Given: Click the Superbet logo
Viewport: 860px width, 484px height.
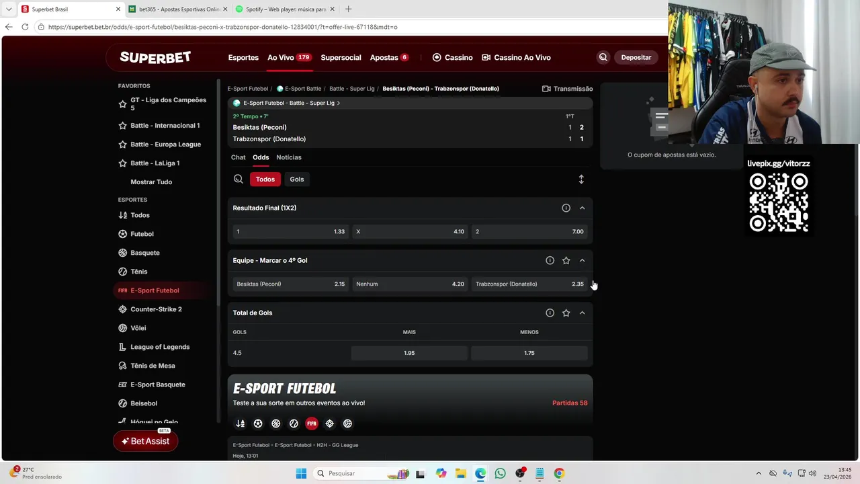Looking at the screenshot, I should pyautogui.click(x=155, y=57).
